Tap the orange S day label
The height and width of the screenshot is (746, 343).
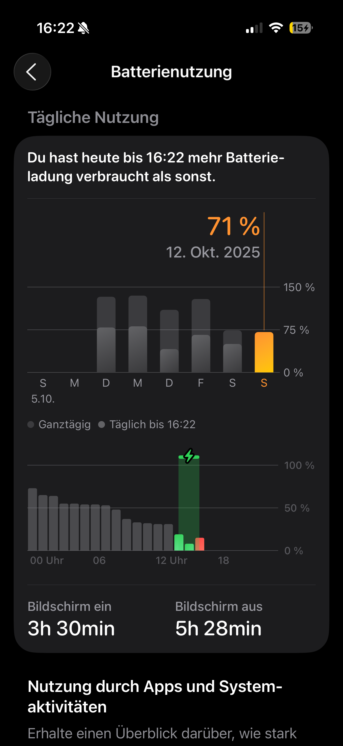click(264, 383)
